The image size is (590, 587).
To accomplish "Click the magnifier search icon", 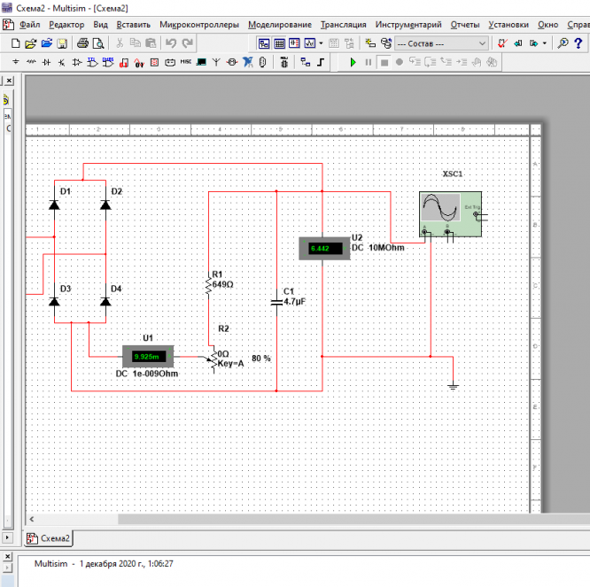I will 563,42.
